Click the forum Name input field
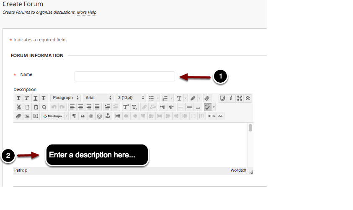Image resolution: width=353 pixels, height=210 pixels. tap(125, 76)
